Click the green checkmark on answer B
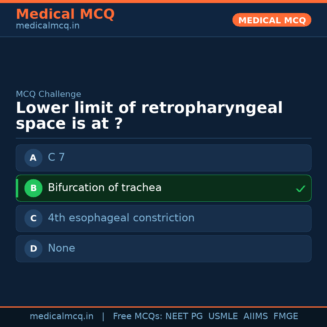This screenshot has height=327, width=327. click(x=301, y=188)
